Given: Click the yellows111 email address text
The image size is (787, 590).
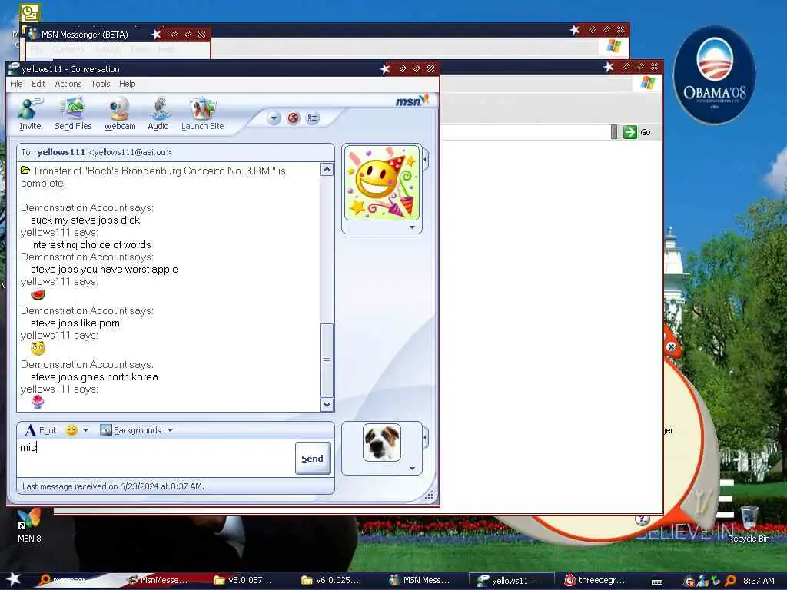Looking at the screenshot, I should click(x=130, y=152).
